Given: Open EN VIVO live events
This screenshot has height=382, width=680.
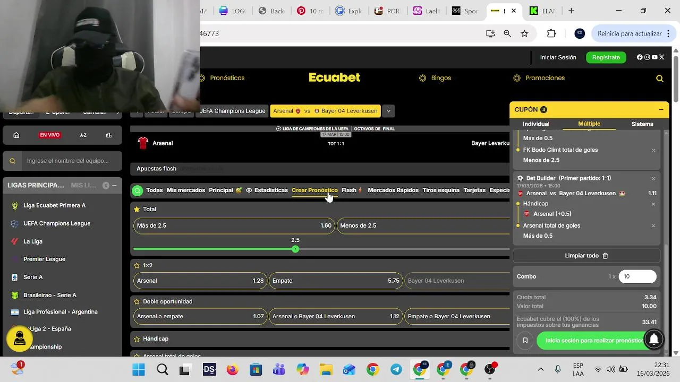Looking at the screenshot, I should click(50, 135).
